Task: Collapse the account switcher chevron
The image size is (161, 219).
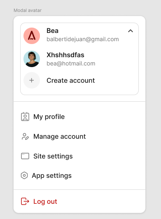Action: pyautogui.click(x=131, y=31)
